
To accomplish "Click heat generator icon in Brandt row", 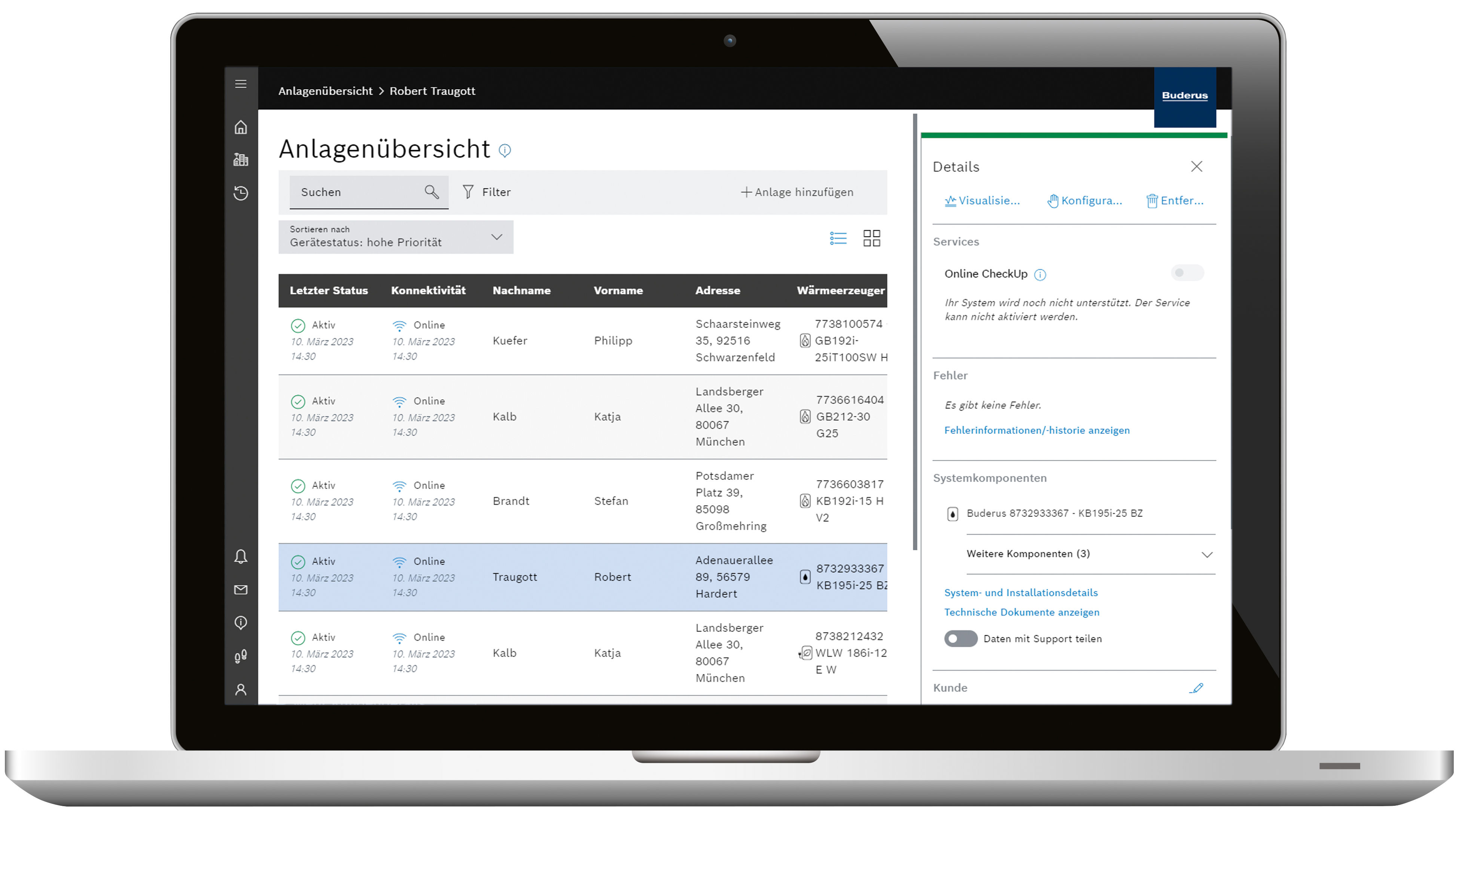I will click(x=805, y=501).
